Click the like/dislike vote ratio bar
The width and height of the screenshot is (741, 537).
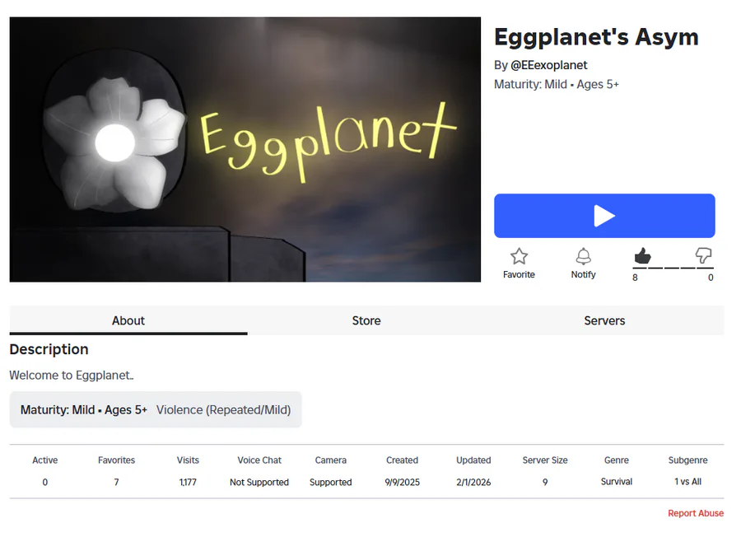(x=673, y=268)
